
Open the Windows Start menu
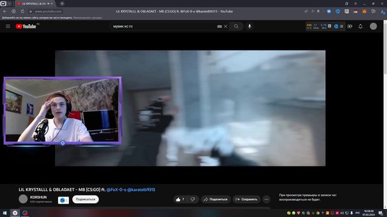5,213
